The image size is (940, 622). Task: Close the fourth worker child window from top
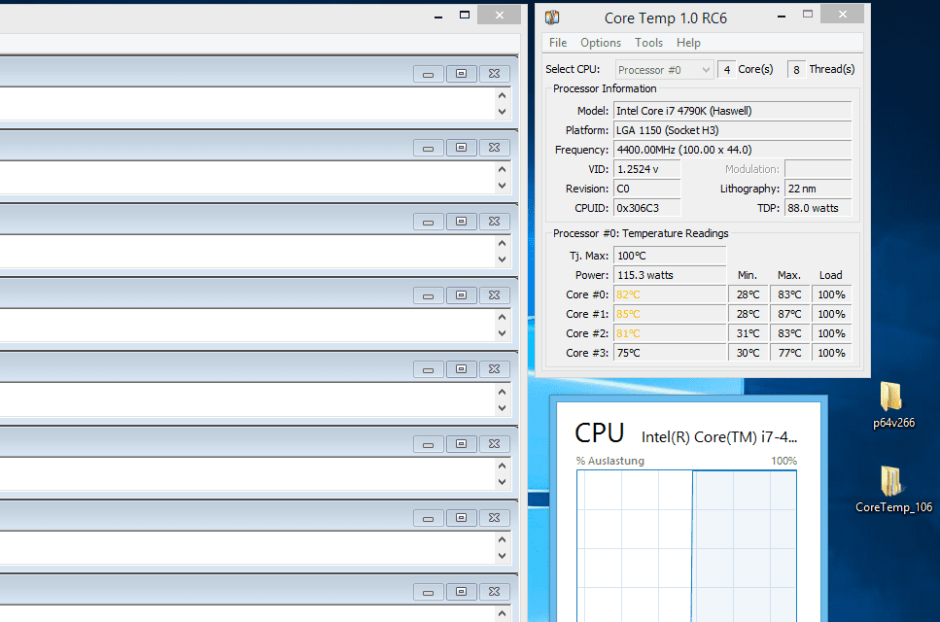point(494,295)
